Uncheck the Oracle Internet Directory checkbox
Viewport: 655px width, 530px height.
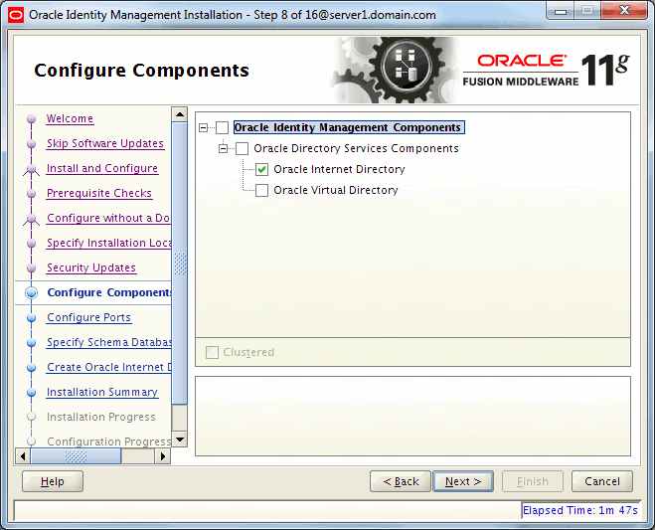[x=262, y=169]
